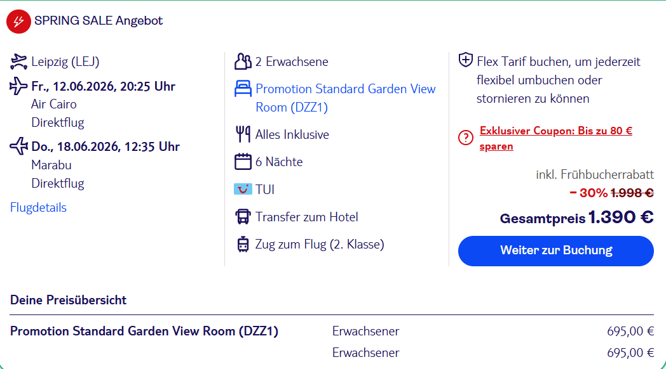This screenshot has height=369, width=666.
Task: Open the Exklusiver Coupon savings link
Action: [555, 138]
